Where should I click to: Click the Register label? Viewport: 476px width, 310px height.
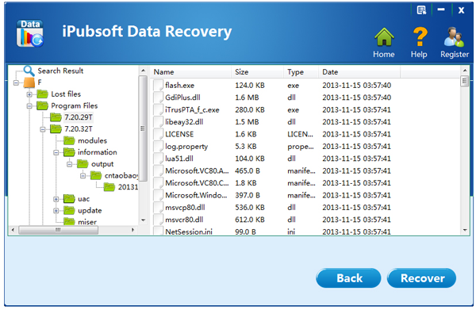(x=455, y=54)
